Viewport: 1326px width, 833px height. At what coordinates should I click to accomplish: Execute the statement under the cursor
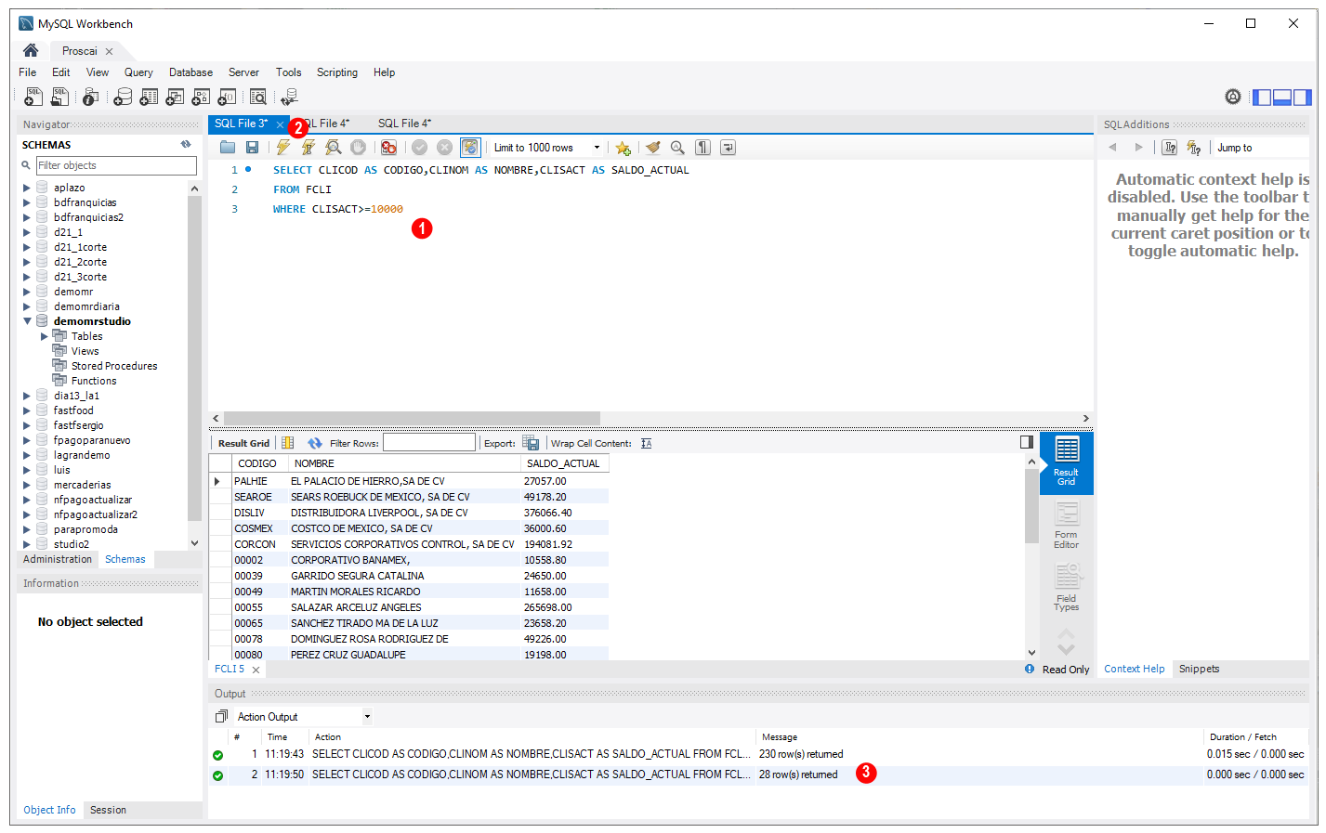(309, 147)
